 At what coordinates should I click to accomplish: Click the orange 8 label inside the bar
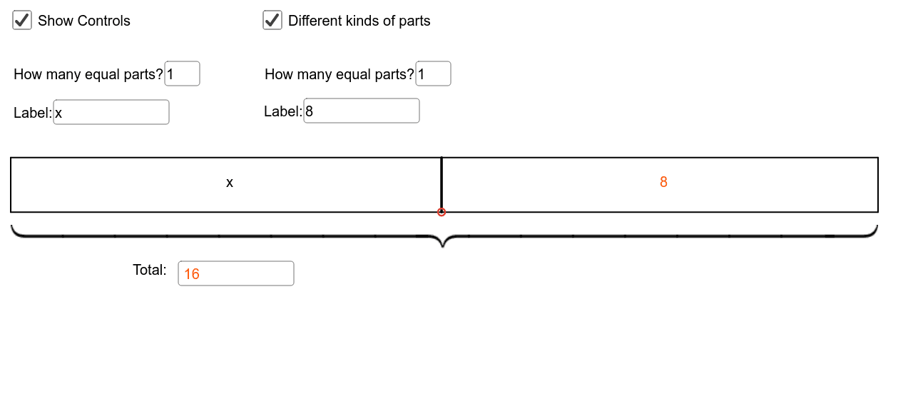tap(663, 182)
